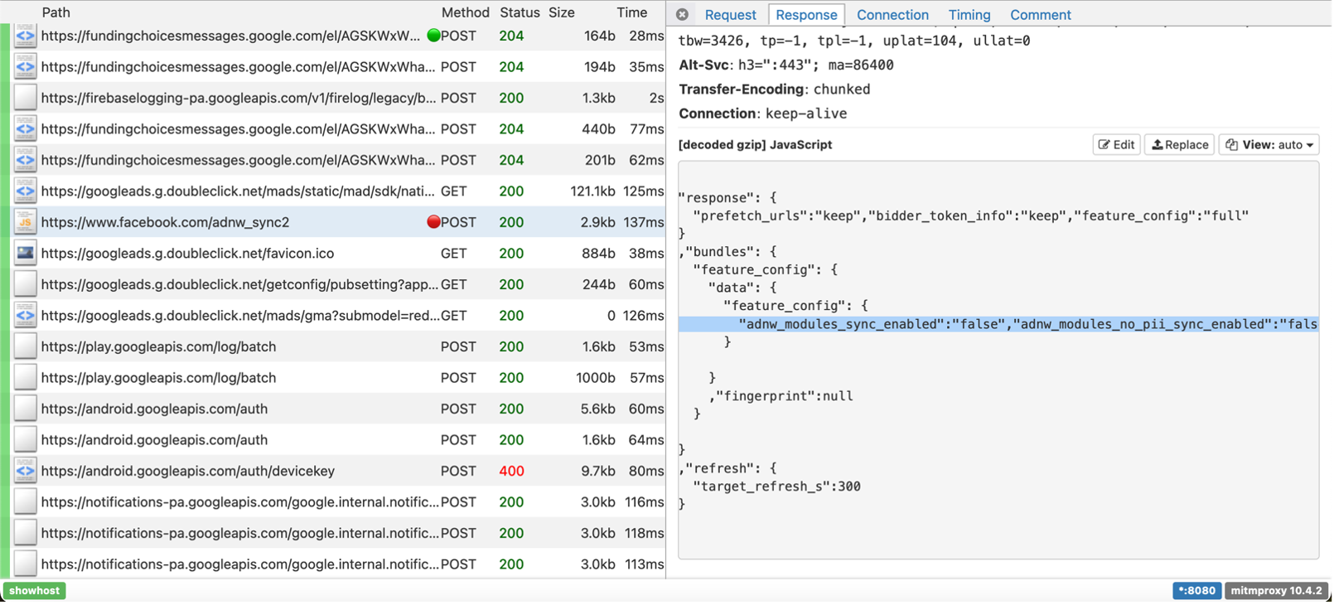Screen dimensions: 1334x605
Task: Close the flow details panel
Action: [682, 15]
